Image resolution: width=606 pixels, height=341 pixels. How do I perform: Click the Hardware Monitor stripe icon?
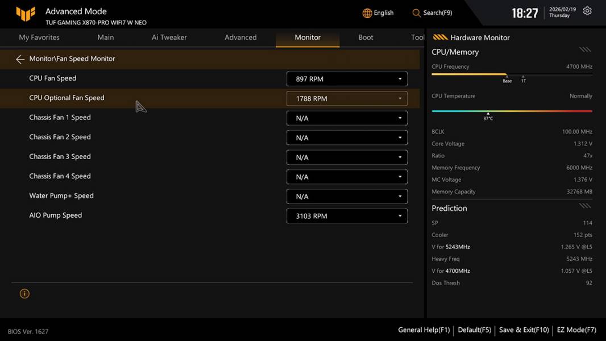pyautogui.click(x=440, y=38)
